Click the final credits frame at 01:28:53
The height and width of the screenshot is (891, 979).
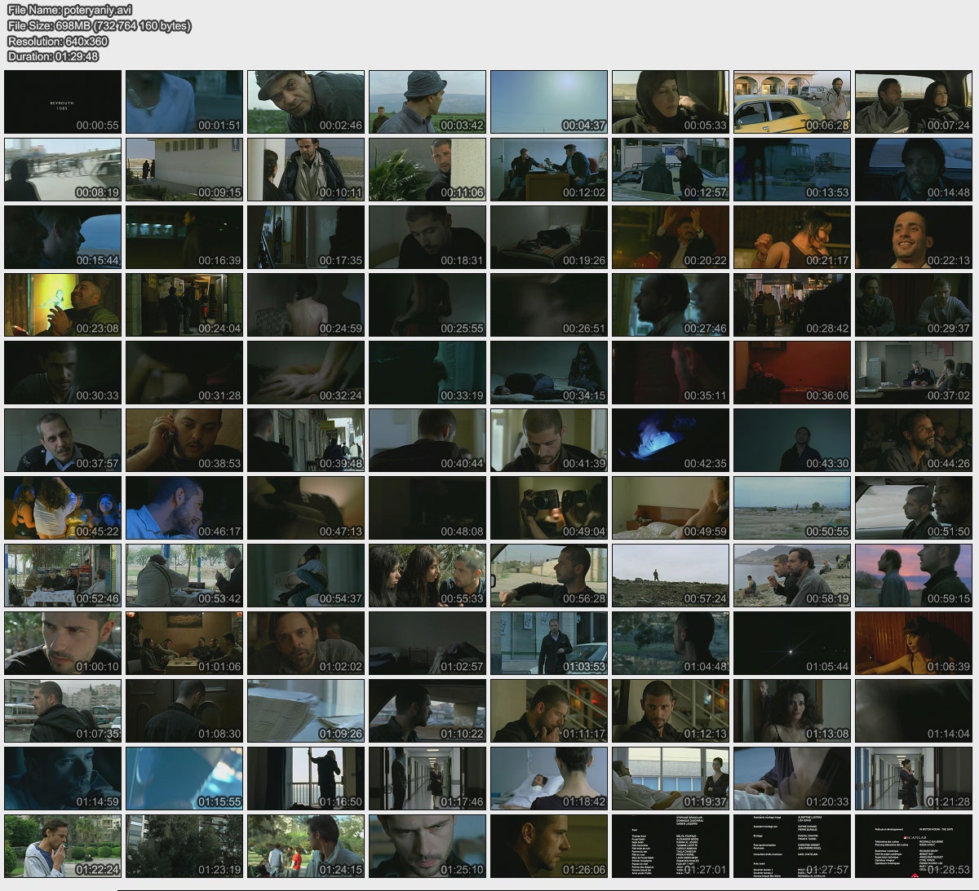(x=914, y=846)
